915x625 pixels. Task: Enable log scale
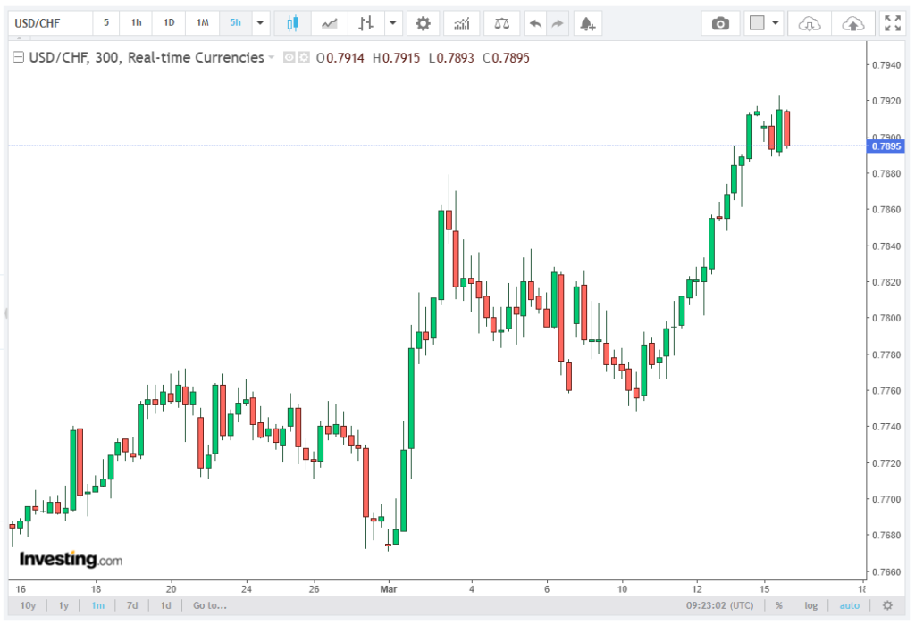click(810, 605)
